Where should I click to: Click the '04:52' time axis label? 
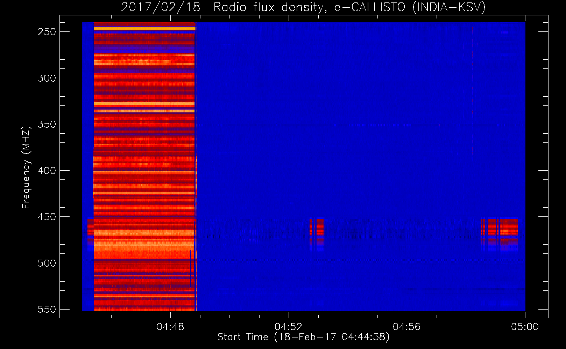[289, 327]
